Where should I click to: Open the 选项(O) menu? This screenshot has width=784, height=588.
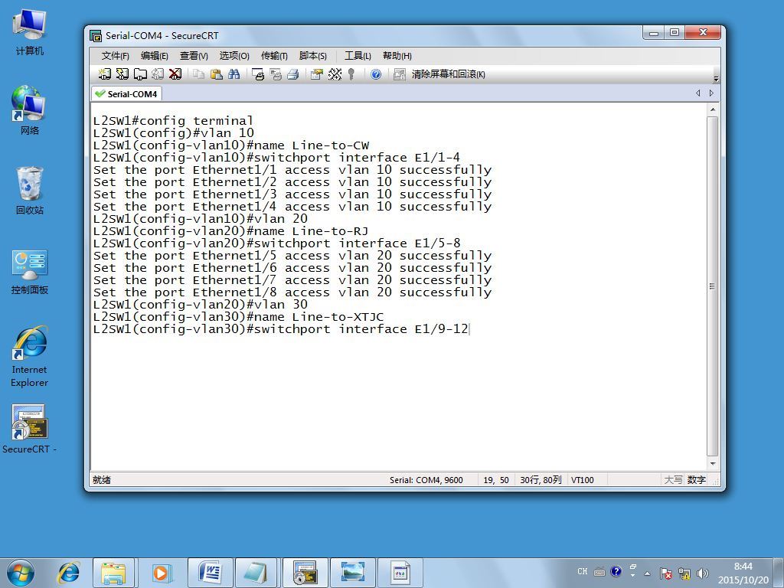point(234,56)
